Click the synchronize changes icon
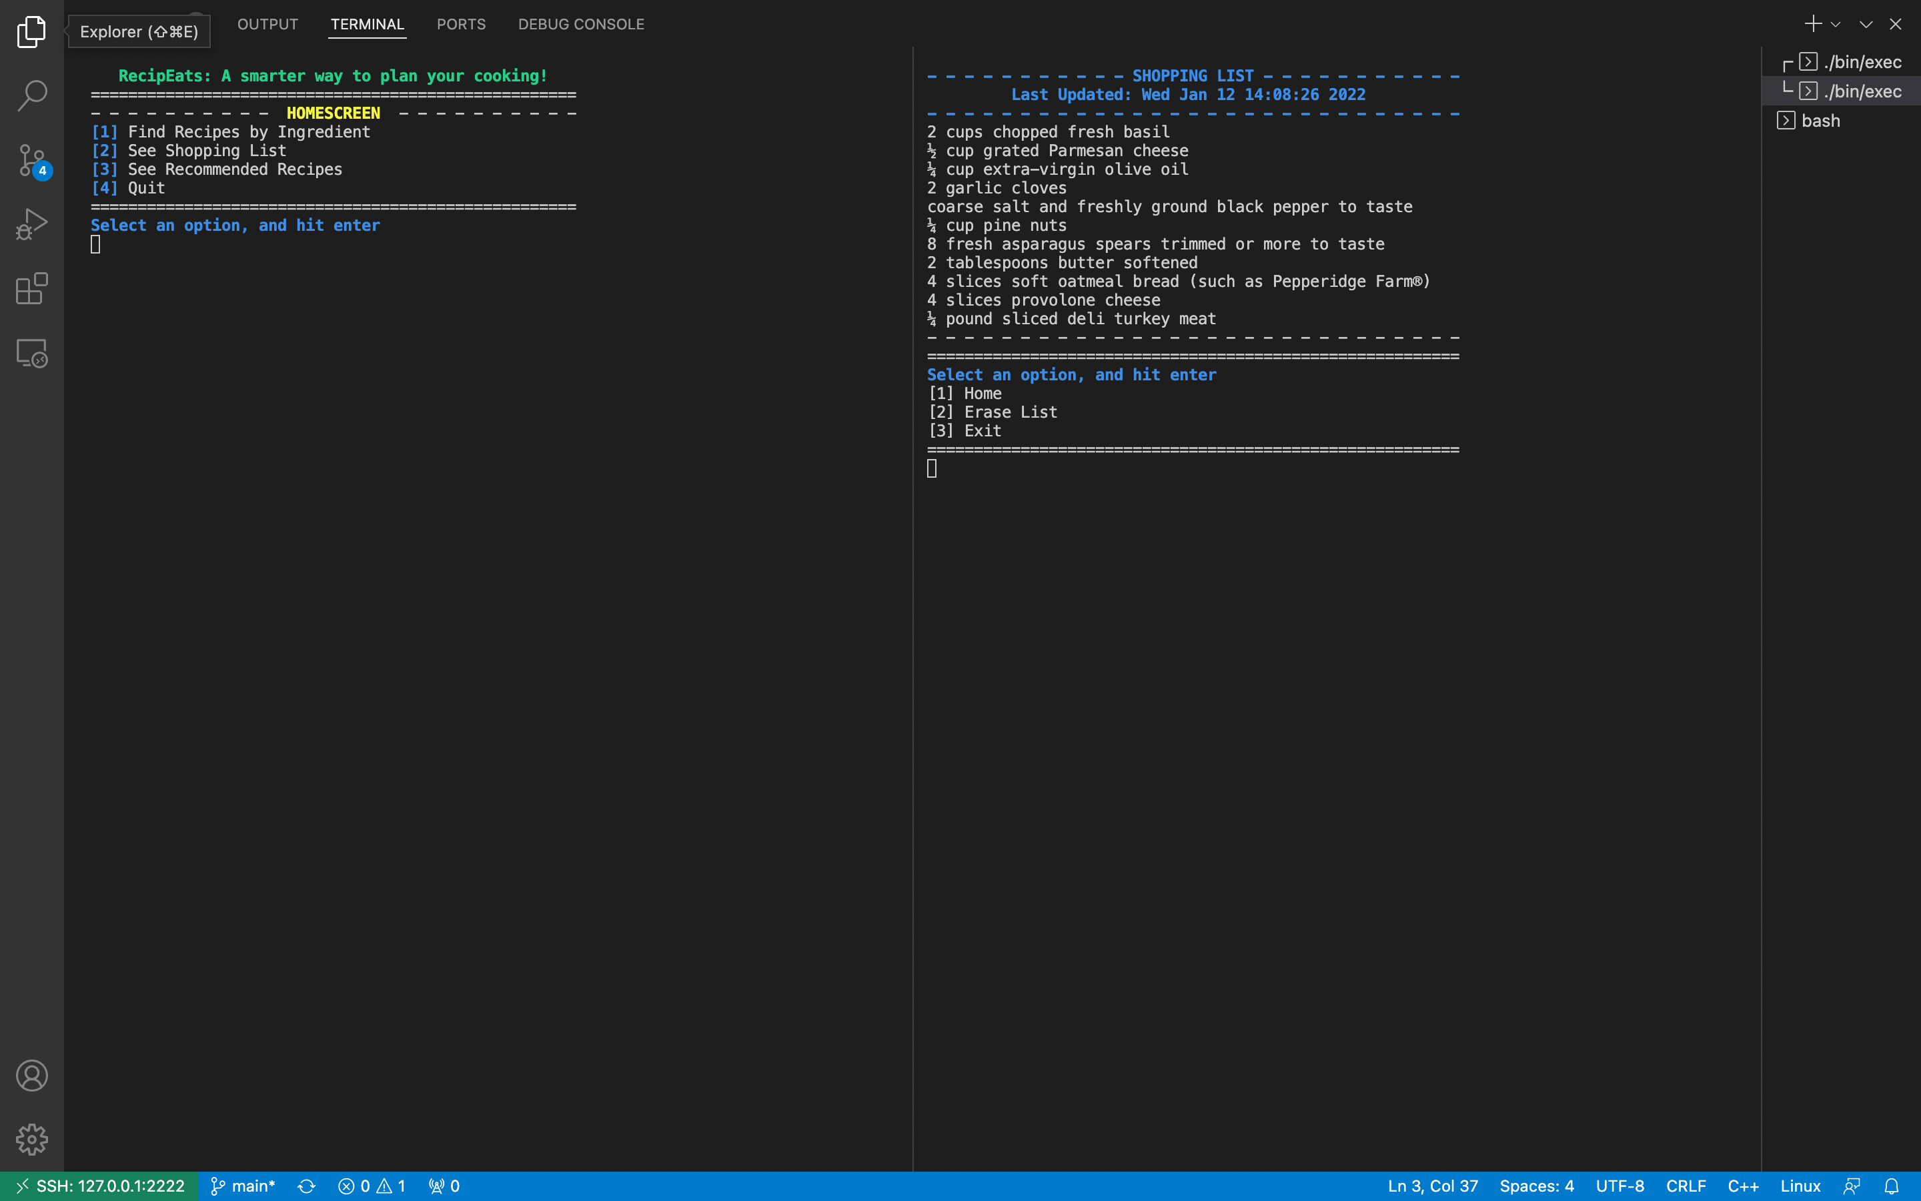This screenshot has height=1201, width=1921. click(x=306, y=1186)
